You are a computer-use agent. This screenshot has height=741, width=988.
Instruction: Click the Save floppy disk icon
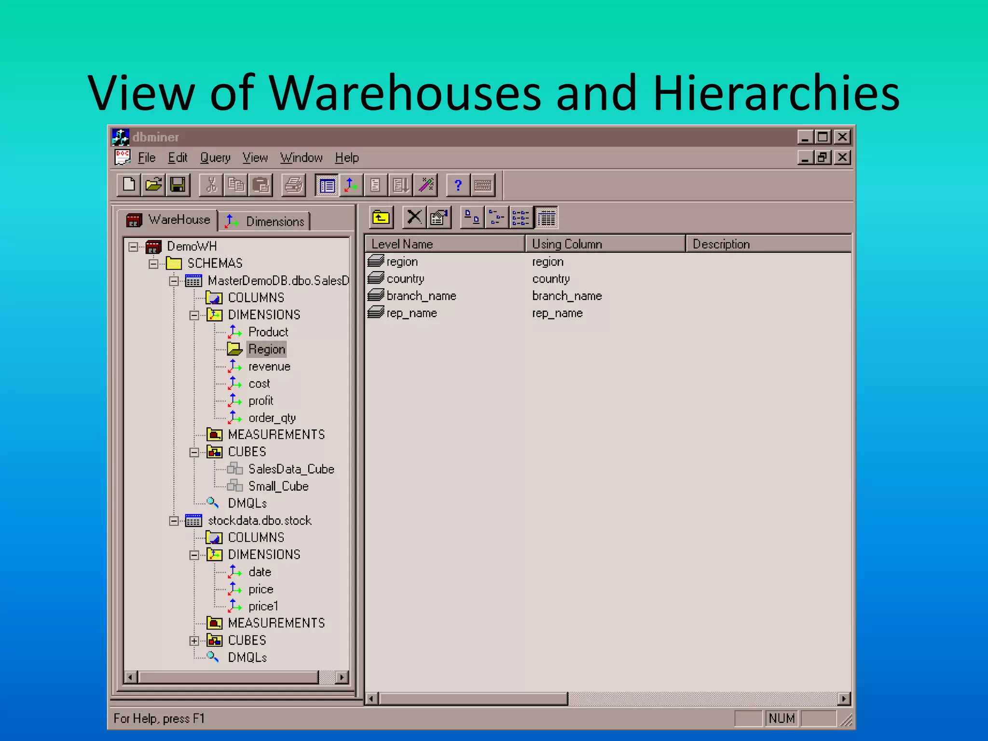coord(178,185)
